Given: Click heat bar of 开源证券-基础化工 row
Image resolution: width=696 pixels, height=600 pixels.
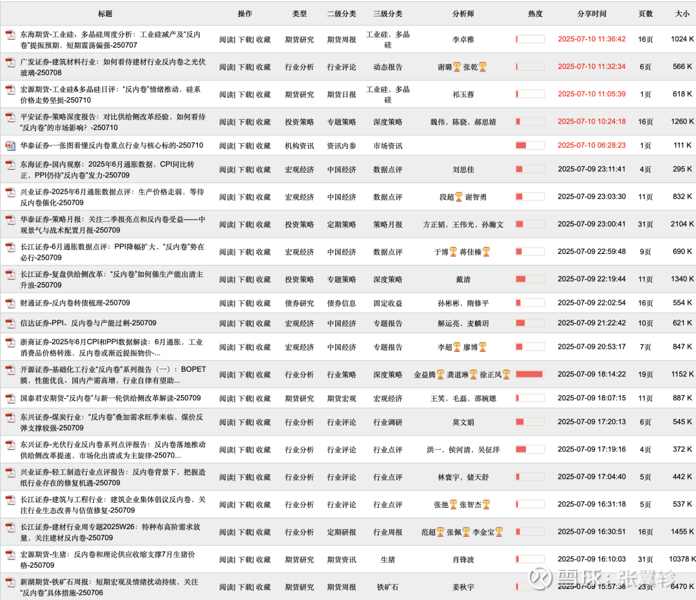Looking at the screenshot, I should (x=530, y=374).
